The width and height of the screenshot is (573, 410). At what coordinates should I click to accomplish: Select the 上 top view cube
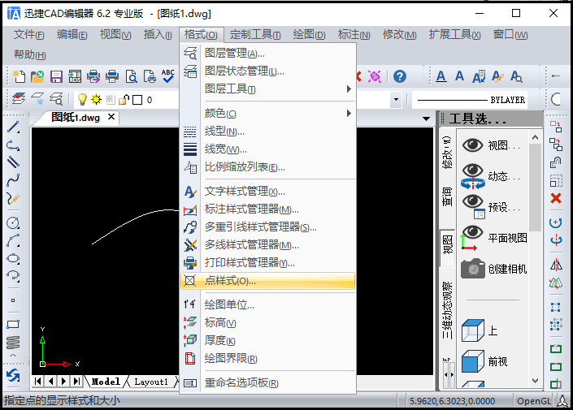coord(473,330)
